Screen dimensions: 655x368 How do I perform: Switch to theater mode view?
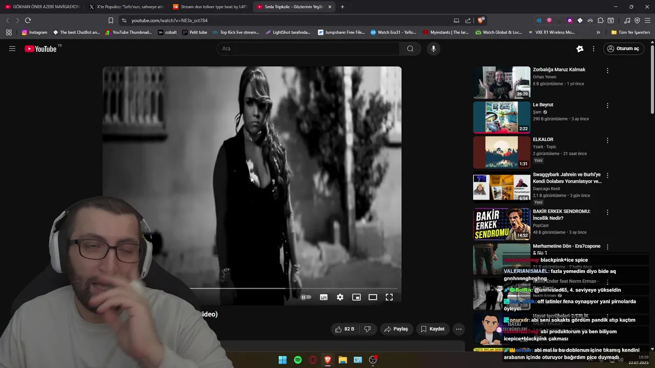373,297
